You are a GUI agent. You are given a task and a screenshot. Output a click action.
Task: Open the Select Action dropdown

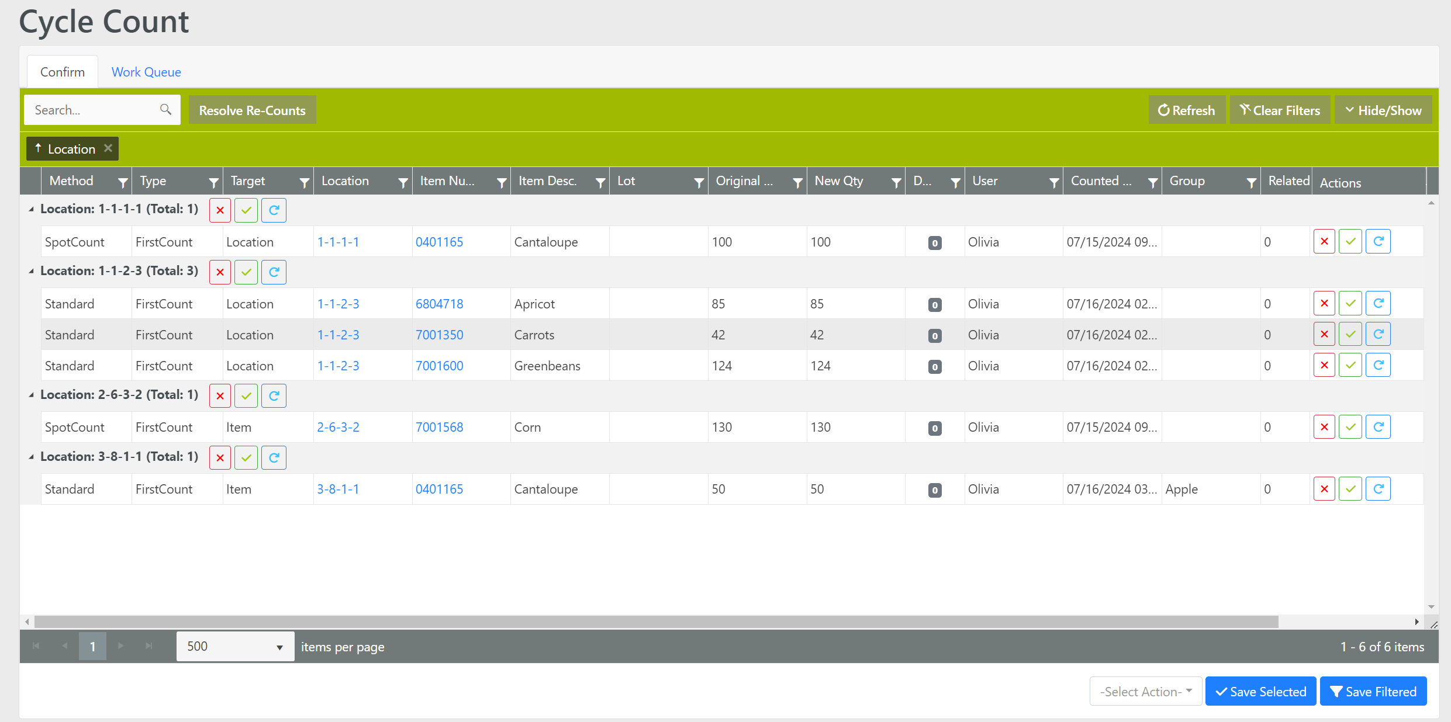1145,692
